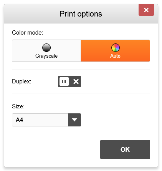Click the Print options title bar
162x171 pixels.
pos(81,14)
